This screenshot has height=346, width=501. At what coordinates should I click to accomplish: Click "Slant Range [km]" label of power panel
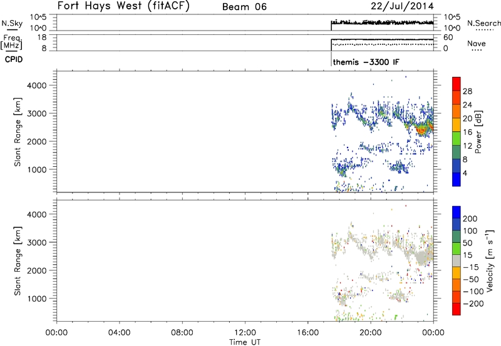(18, 132)
